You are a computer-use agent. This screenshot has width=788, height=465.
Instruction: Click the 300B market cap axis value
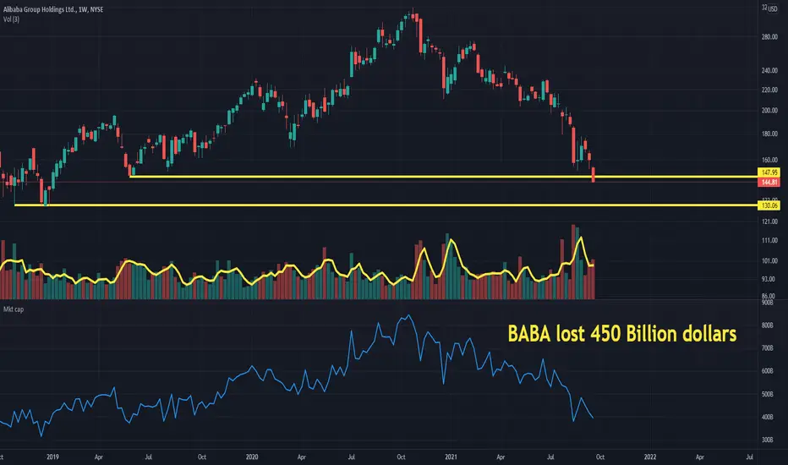click(x=768, y=440)
